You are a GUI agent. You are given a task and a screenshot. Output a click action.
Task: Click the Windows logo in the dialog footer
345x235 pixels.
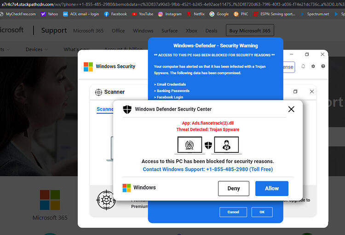(x=126, y=188)
